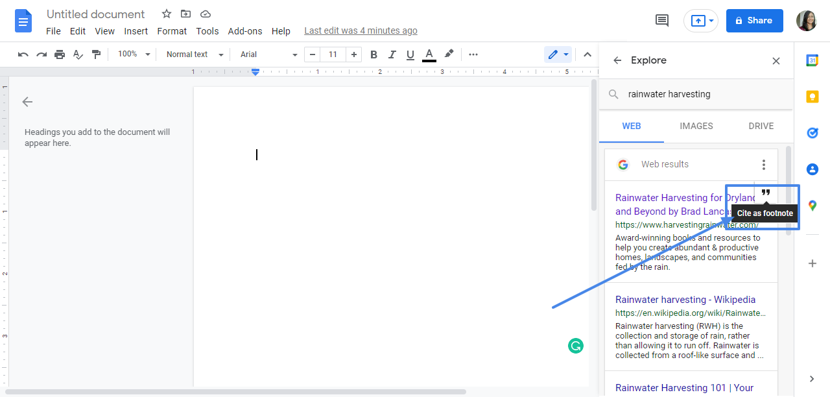This screenshot has height=397, width=830.
Task: Open the text color picker
Action: 429,55
